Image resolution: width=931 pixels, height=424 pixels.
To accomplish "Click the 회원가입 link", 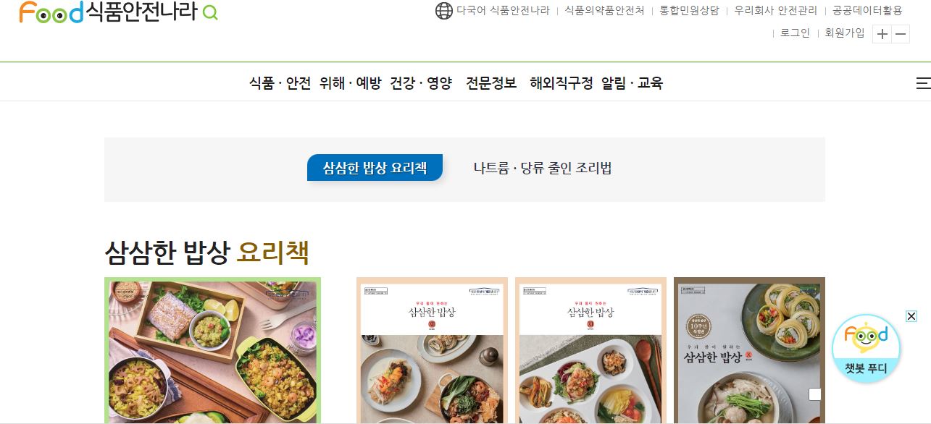I will pos(845,33).
